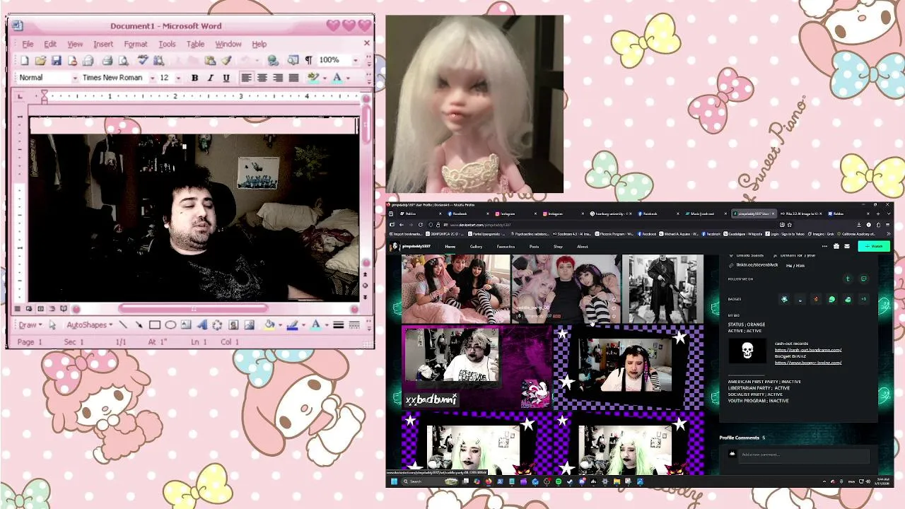Open the Tools menu in Word
Image resolution: width=905 pixels, height=509 pixels.
tap(167, 44)
